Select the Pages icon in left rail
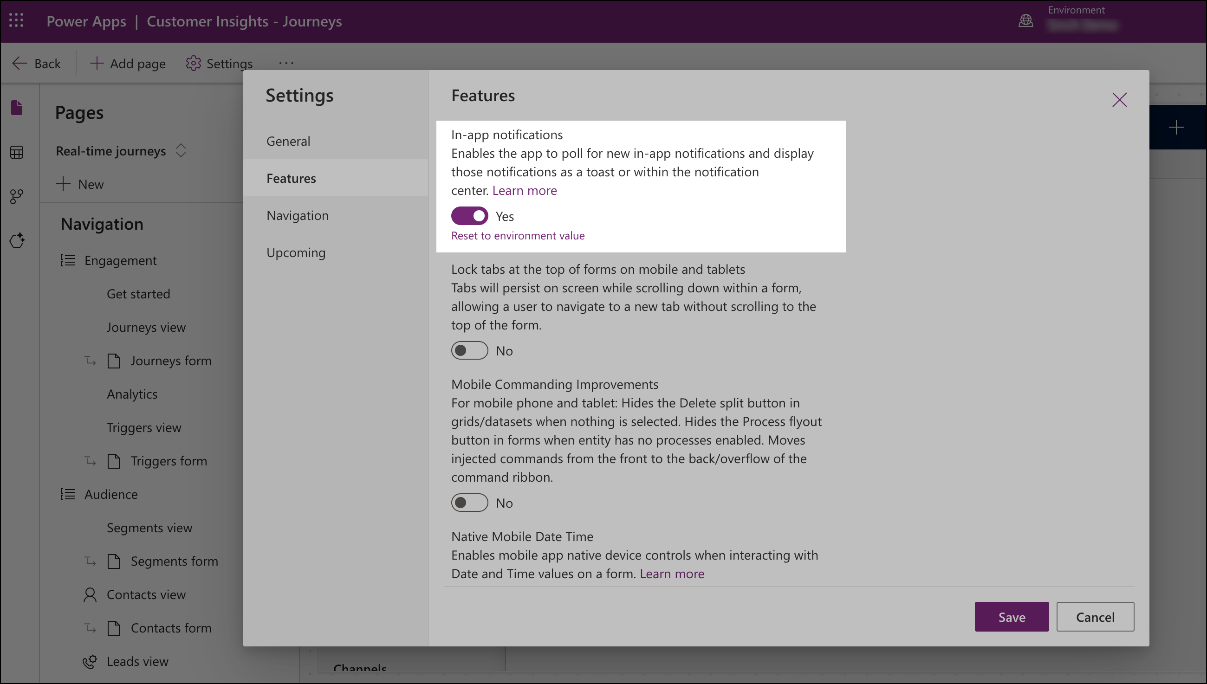This screenshot has height=684, width=1207. click(x=17, y=108)
